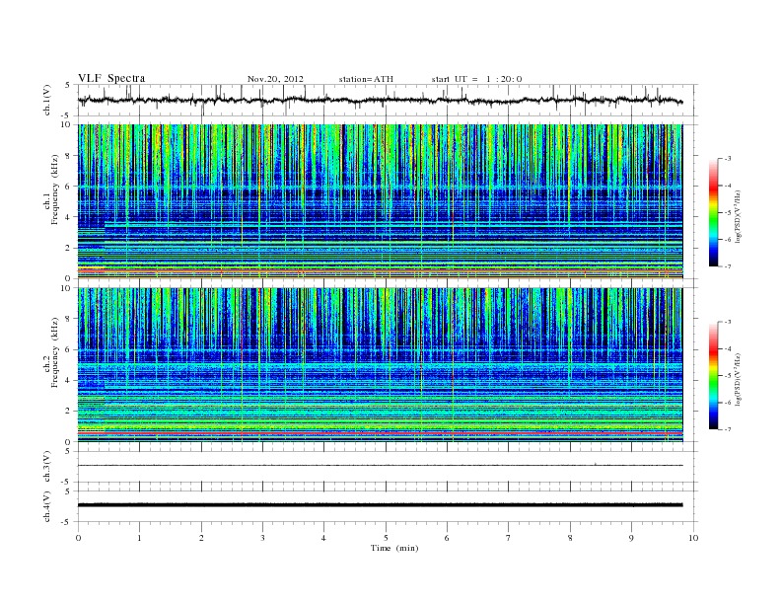
Task: Click the thick ch.4 voltage trace
Action: (x=381, y=505)
